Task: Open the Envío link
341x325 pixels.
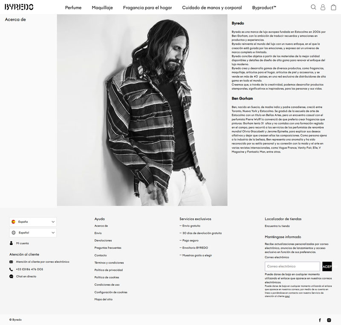Action: 98,233
